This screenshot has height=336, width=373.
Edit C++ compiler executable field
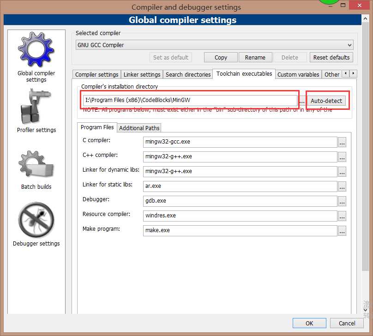click(x=240, y=157)
